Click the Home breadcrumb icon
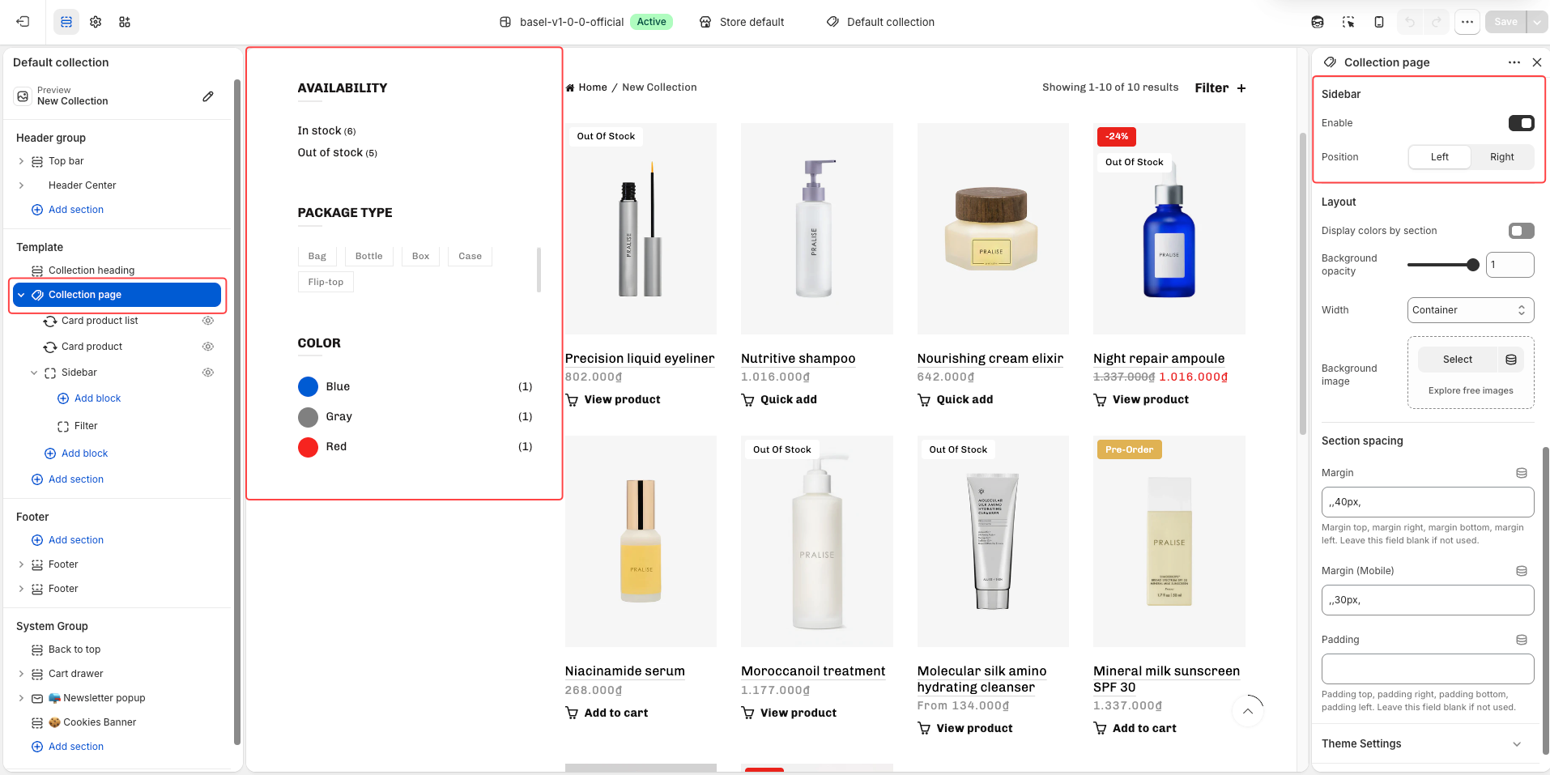1550x775 pixels. coord(570,87)
